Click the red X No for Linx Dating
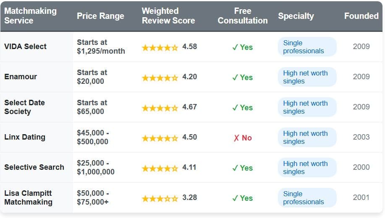The image size is (385, 218). (243, 138)
